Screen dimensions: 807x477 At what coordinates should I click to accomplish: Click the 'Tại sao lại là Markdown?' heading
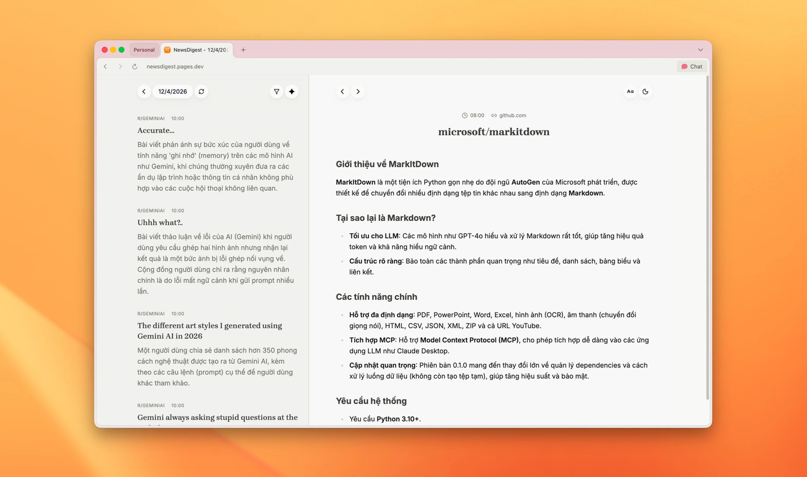click(386, 217)
